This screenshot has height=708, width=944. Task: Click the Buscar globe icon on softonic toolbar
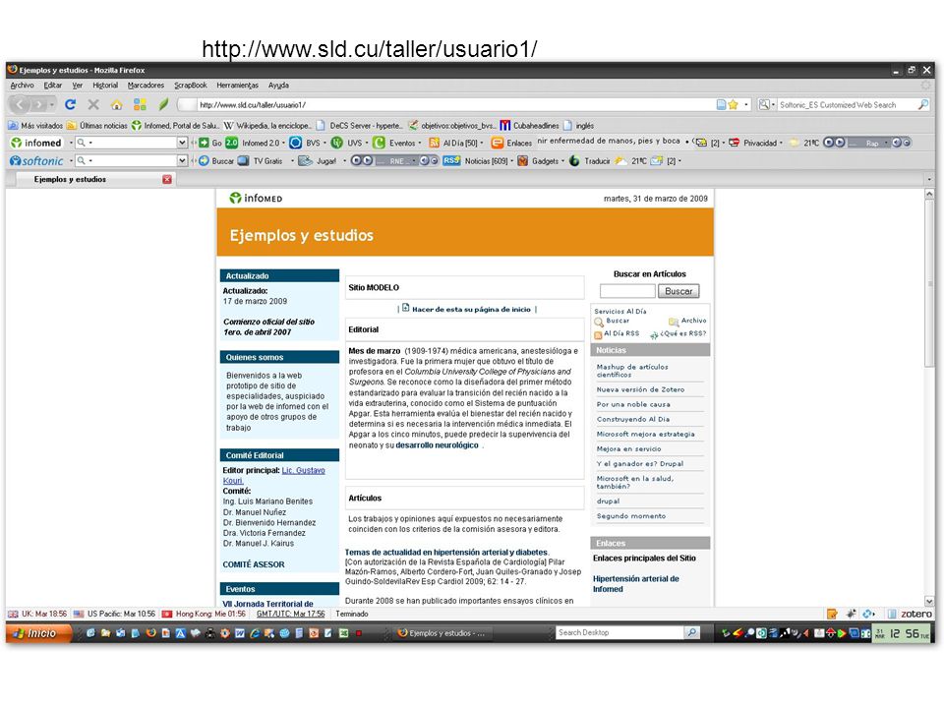tap(204, 160)
